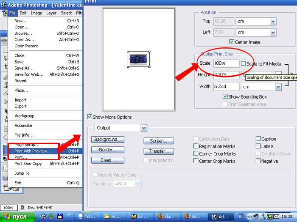Check the Negative checkbox
This screenshot has width=297, height=222.
point(258,161)
